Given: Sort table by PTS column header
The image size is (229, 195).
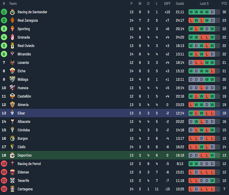Looking at the screenshot, I should click(224, 4).
